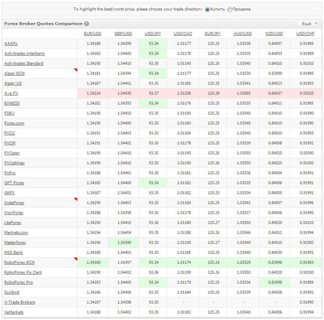This screenshot has width=324, height=320.
Task: Click the red corner marker on the Alpari ECN row
Action: pos(76,70)
